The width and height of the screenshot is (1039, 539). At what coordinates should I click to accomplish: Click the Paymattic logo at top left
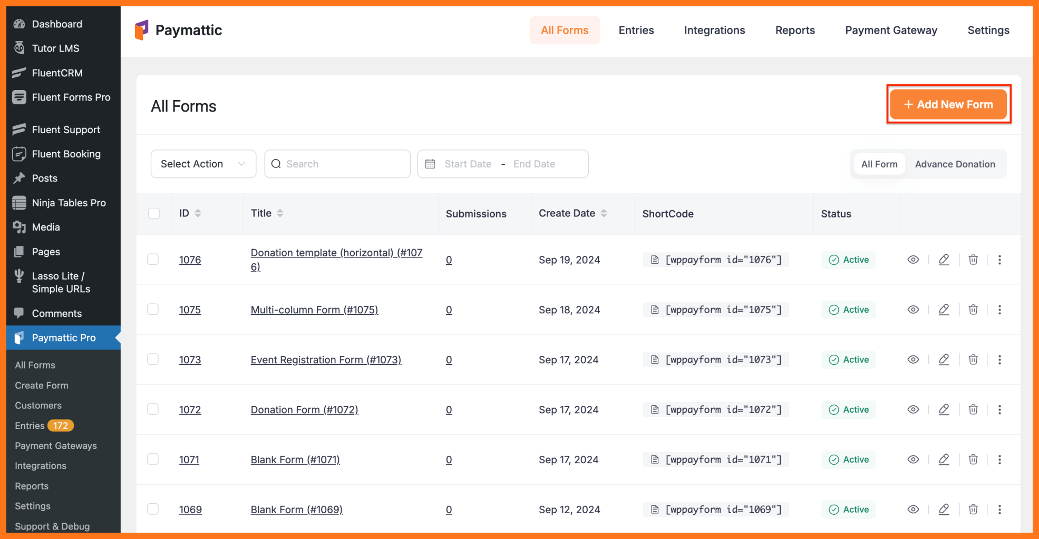pos(142,30)
